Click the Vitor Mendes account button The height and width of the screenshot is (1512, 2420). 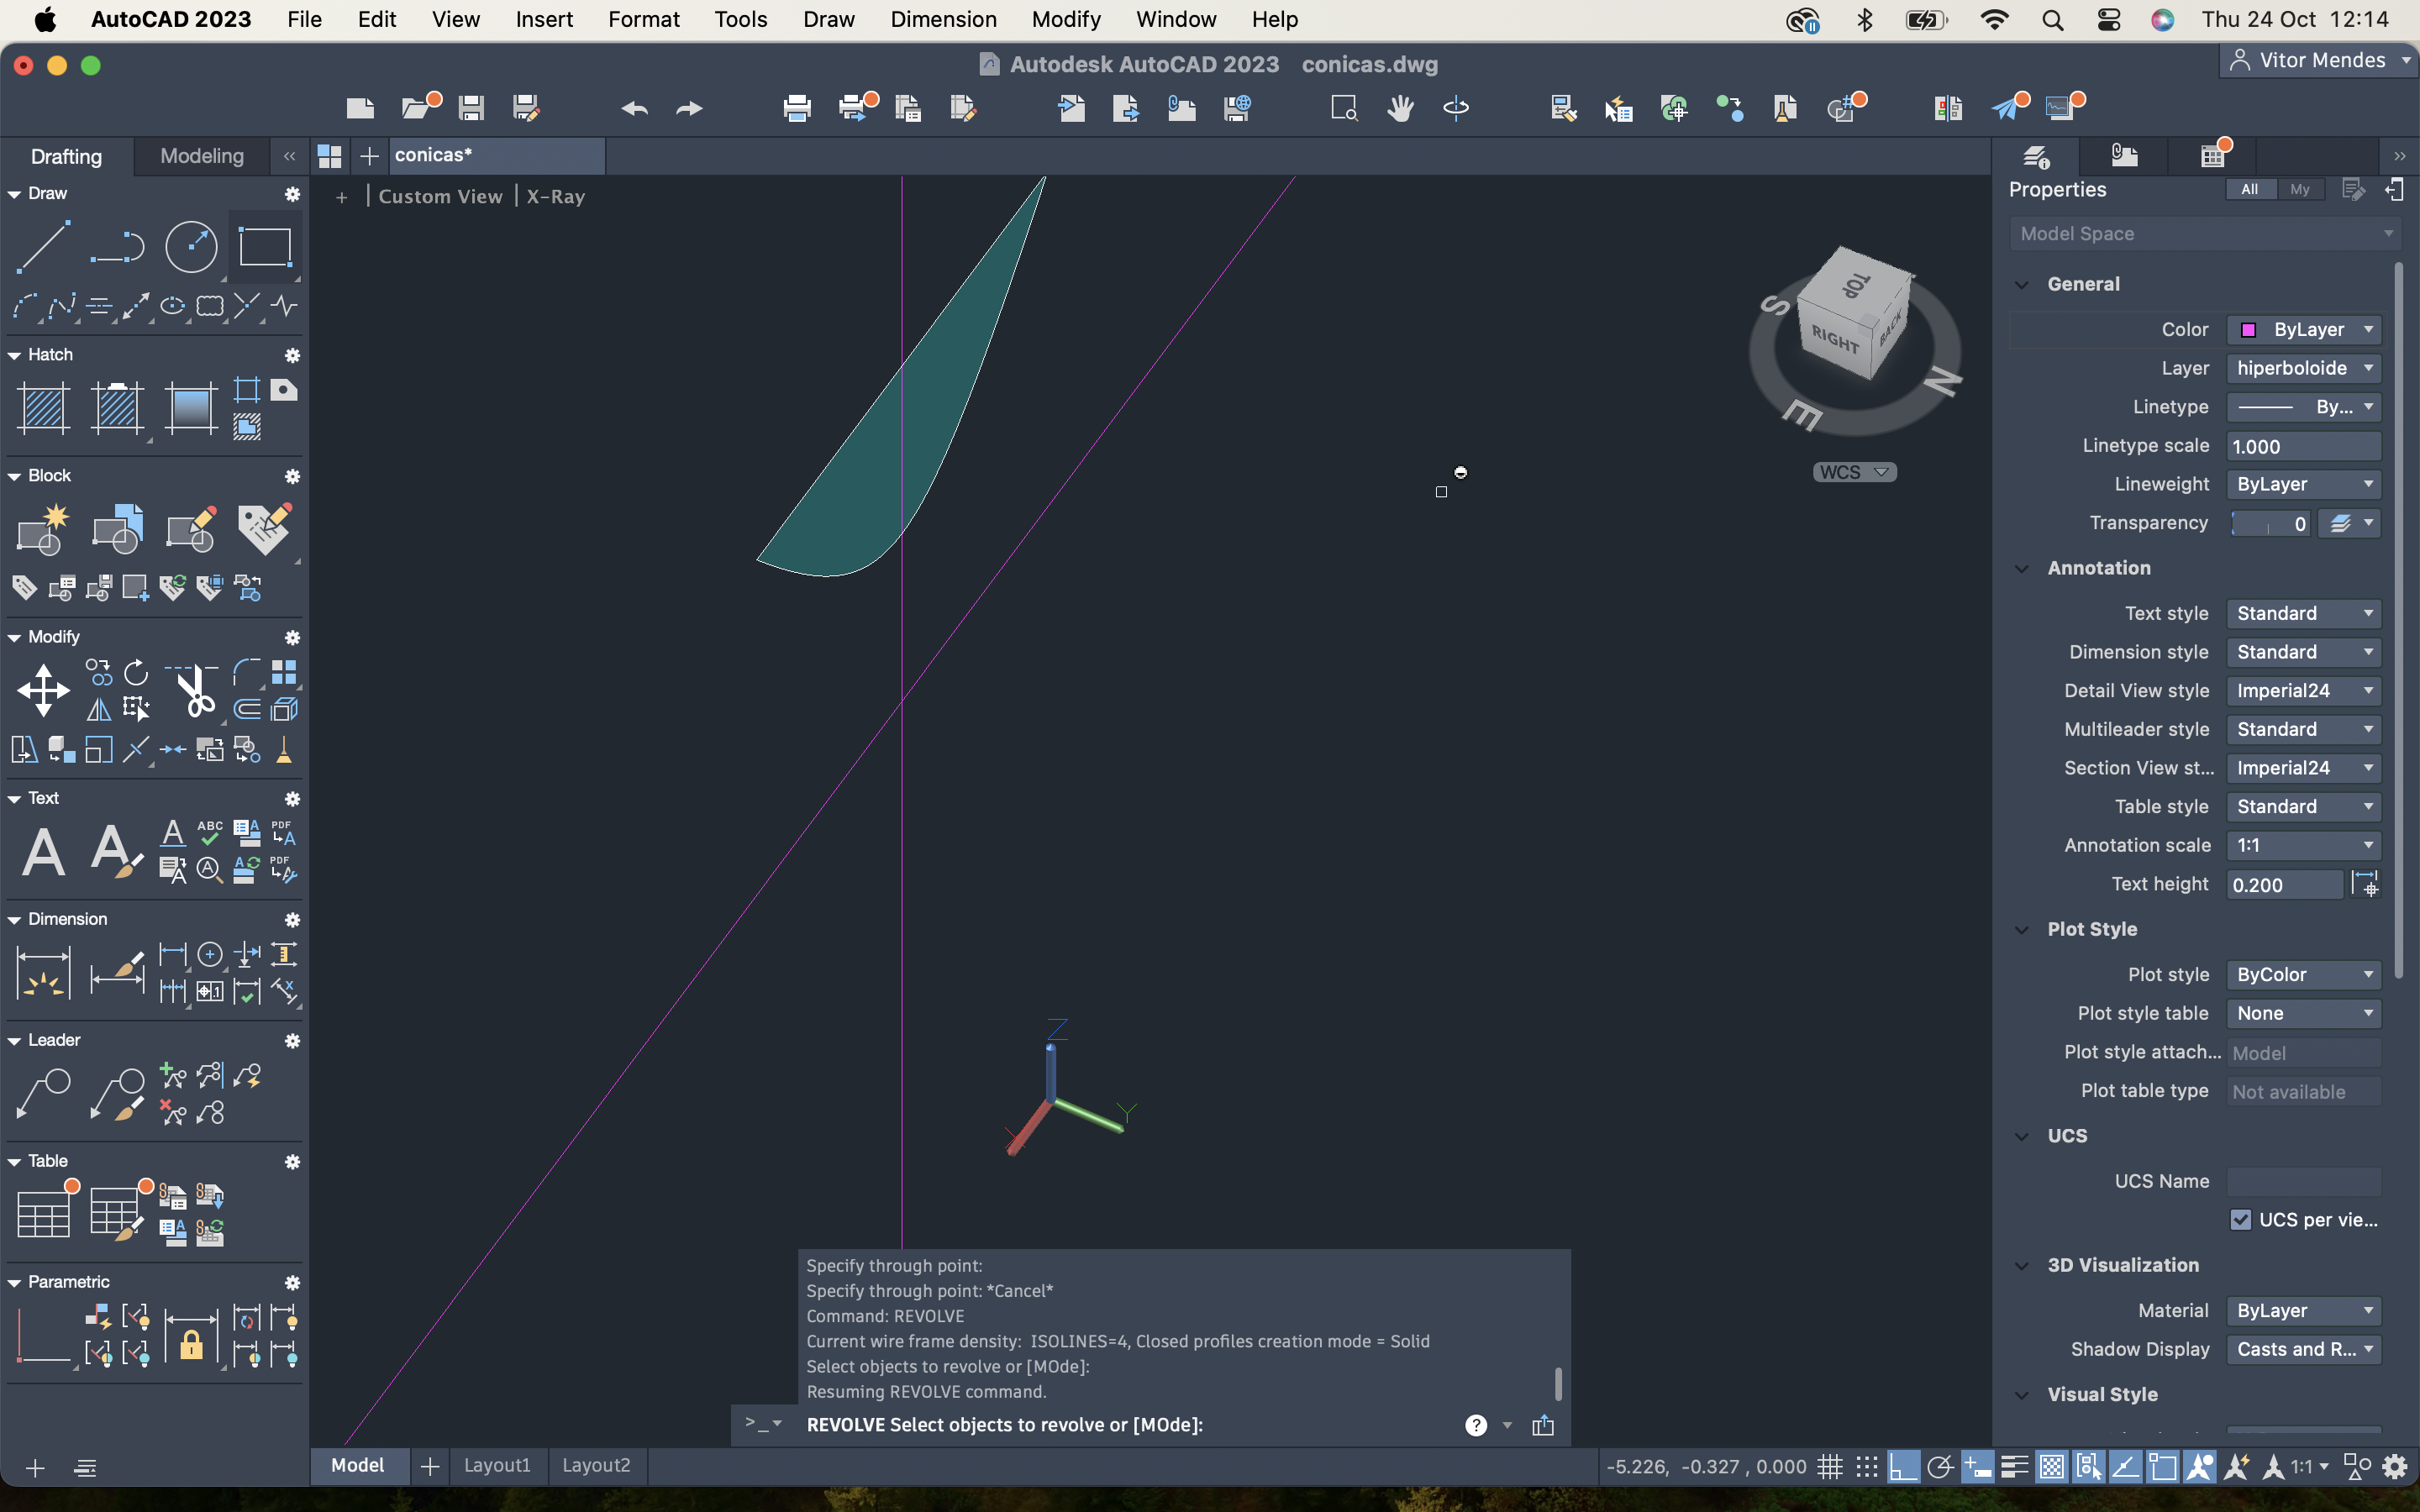click(2318, 60)
